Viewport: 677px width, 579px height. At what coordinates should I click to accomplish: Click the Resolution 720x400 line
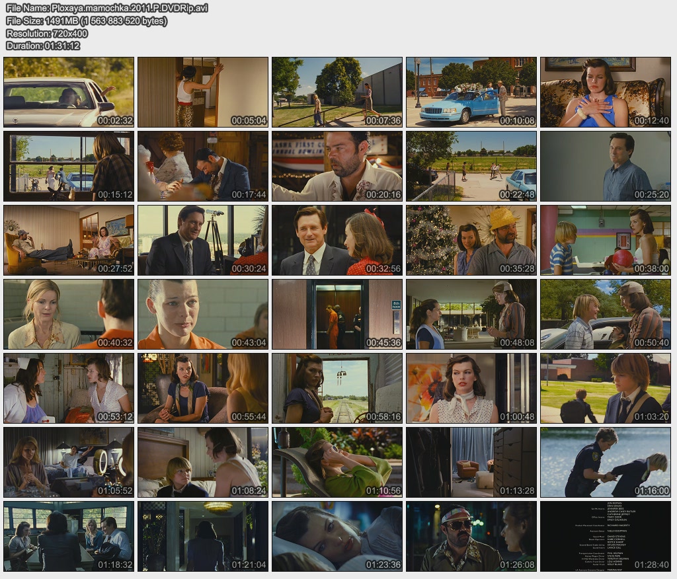coord(47,33)
